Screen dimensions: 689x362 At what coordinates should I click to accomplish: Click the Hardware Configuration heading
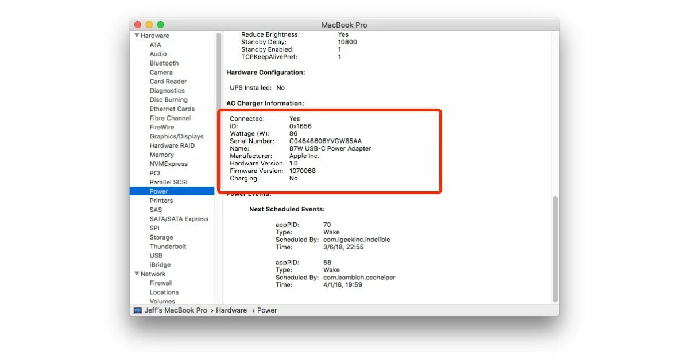266,72
